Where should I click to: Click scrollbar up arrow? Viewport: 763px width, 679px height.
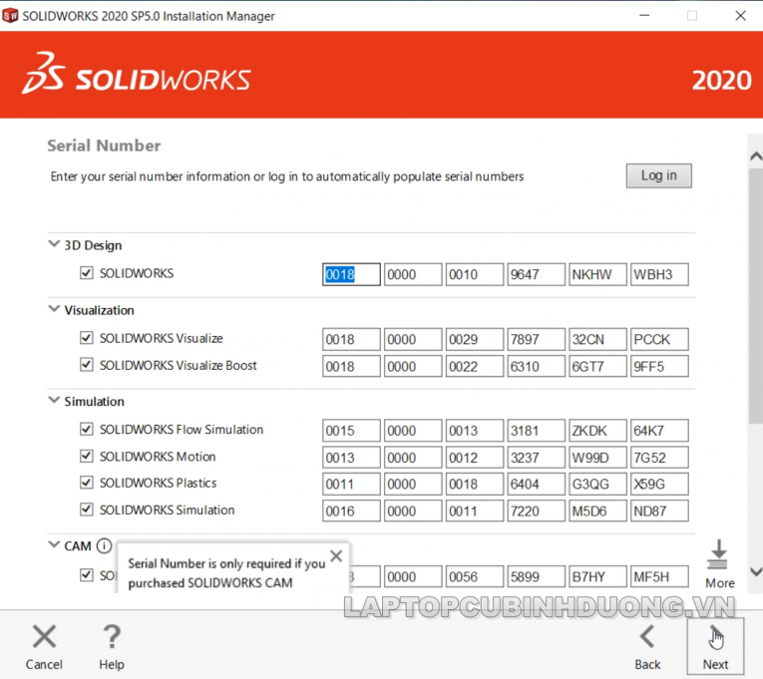tap(756, 157)
